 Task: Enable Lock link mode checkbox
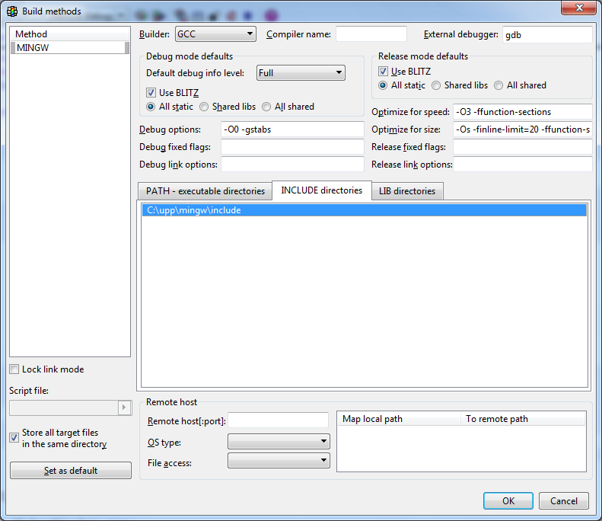pos(14,369)
